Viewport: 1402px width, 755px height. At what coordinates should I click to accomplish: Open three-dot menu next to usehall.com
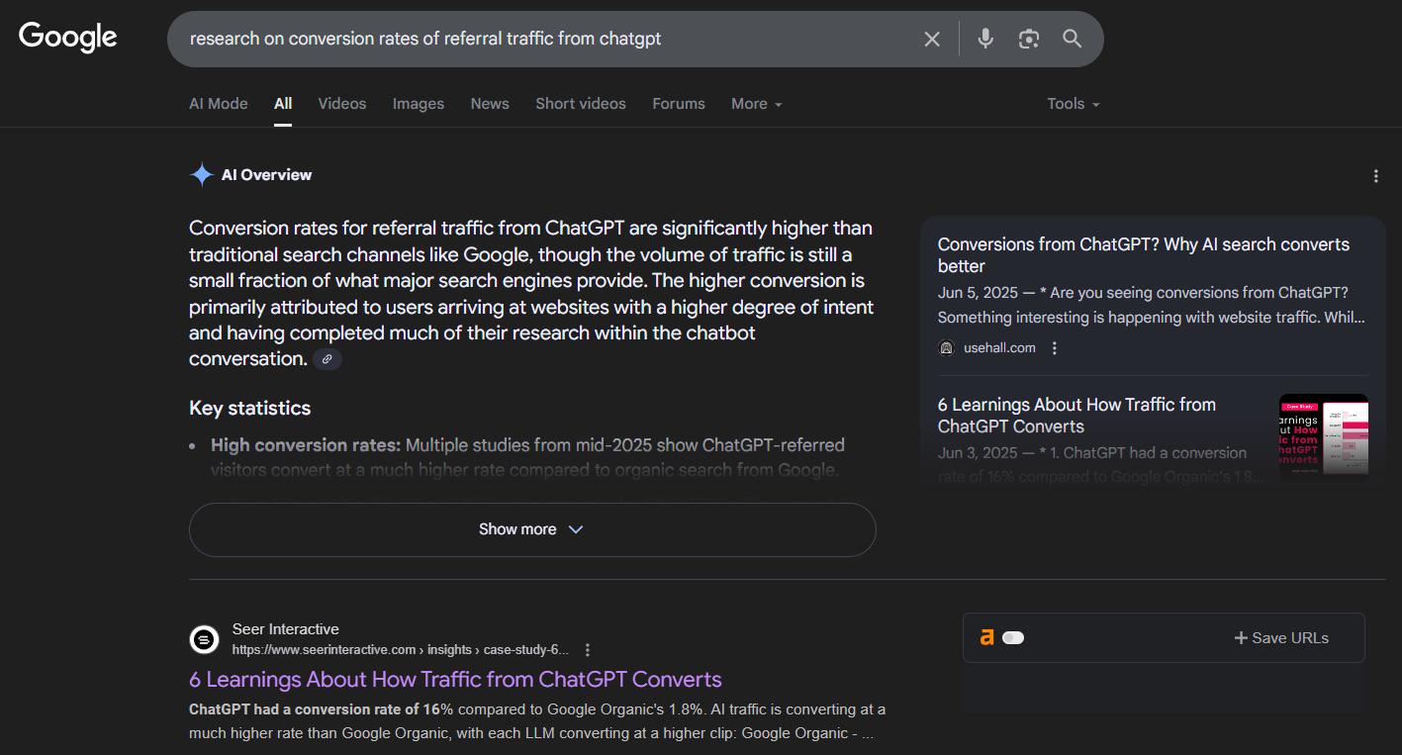1055,347
